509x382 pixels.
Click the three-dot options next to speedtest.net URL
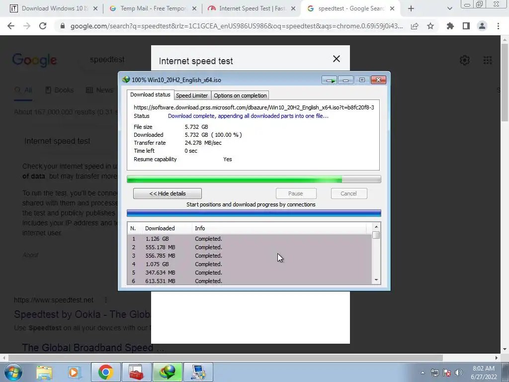coord(106,300)
